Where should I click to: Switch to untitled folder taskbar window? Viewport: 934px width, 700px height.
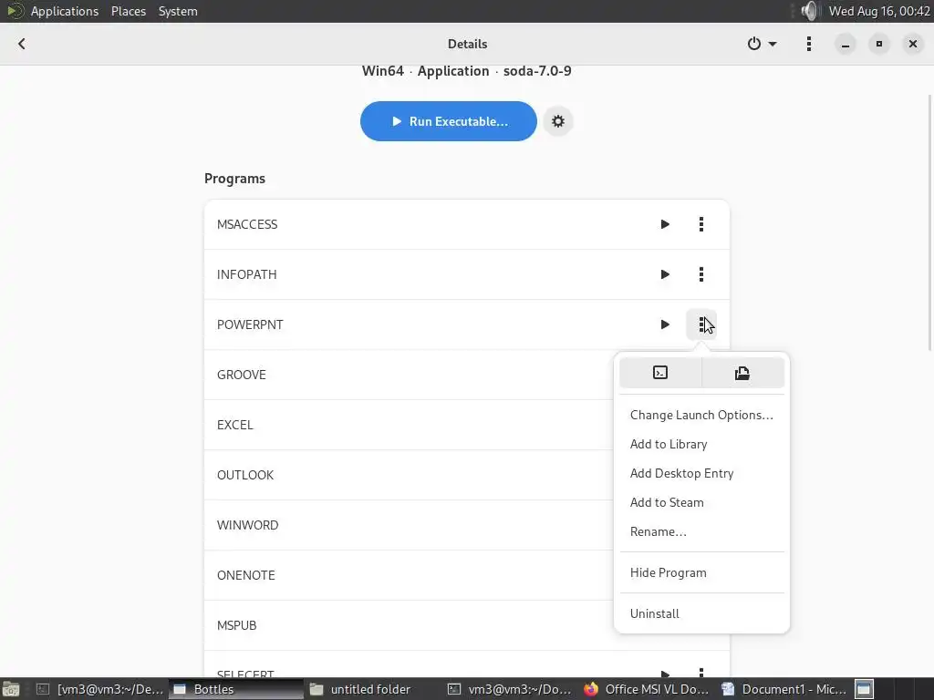coord(370,689)
